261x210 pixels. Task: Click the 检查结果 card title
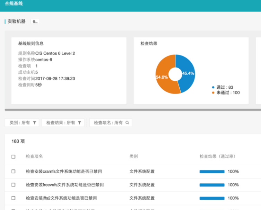[149, 43]
